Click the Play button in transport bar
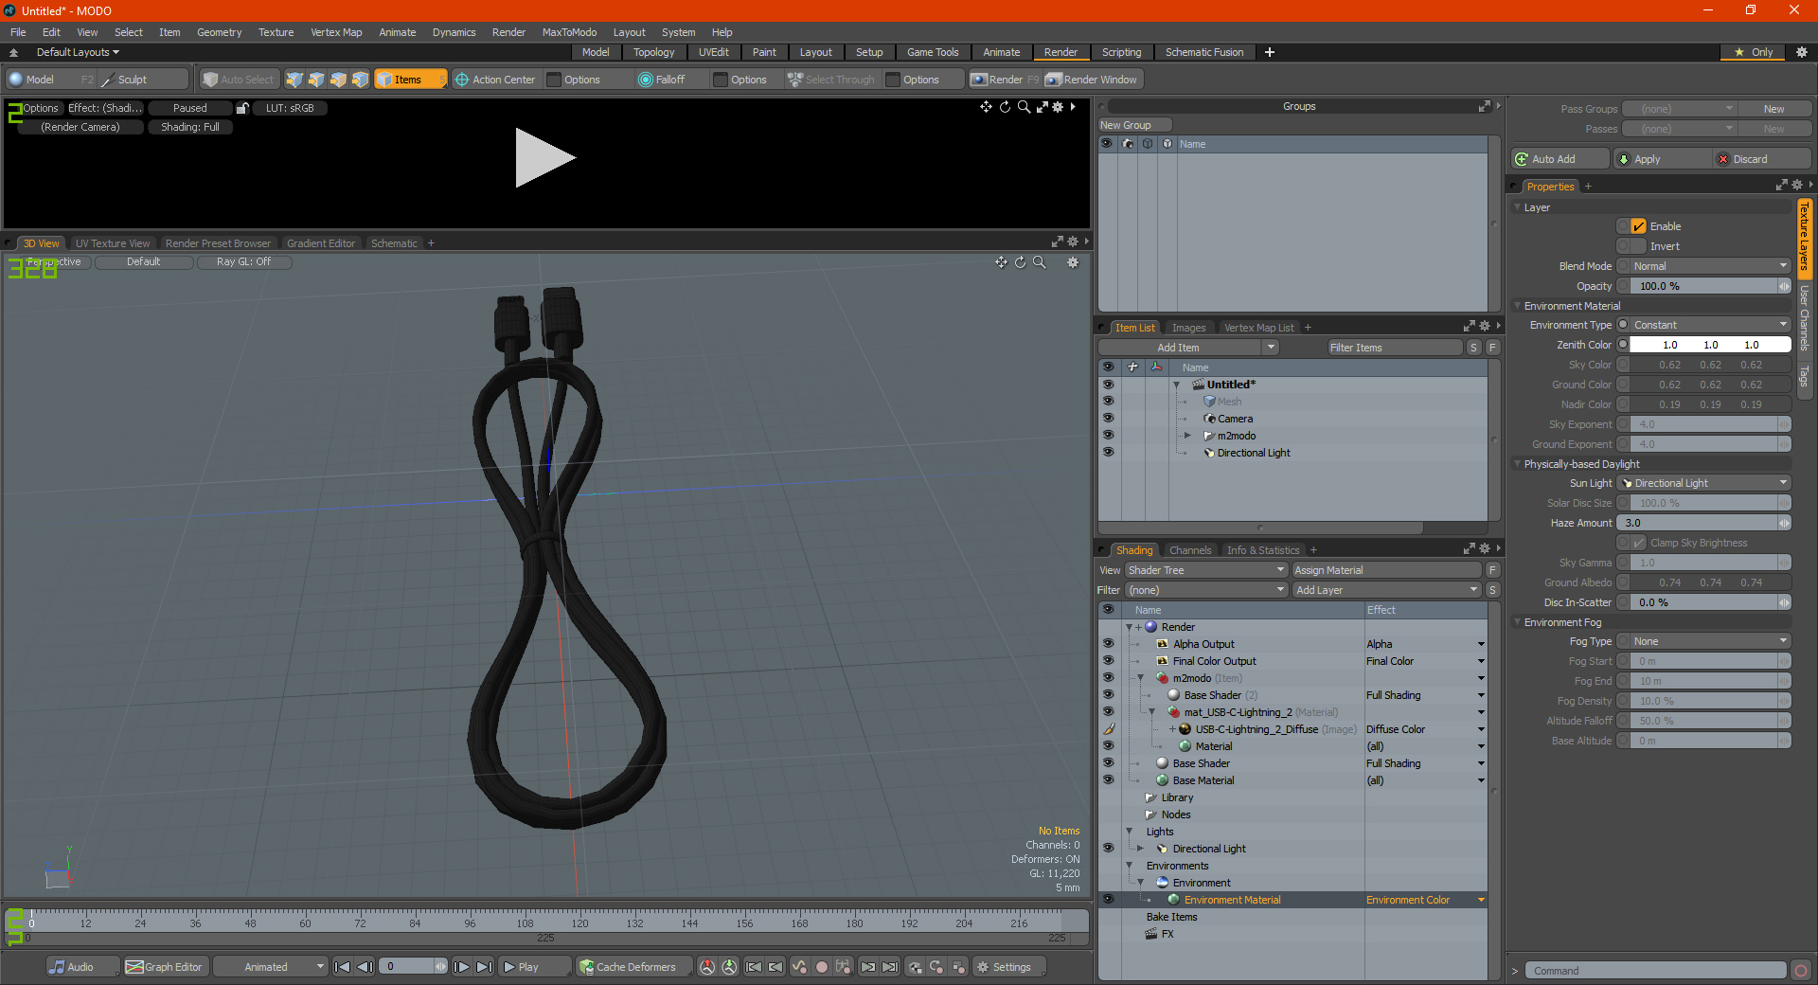Viewport: 1818px width, 985px height. click(x=533, y=967)
